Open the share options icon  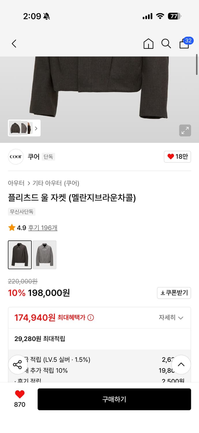pyautogui.click(x=18, y=365)
